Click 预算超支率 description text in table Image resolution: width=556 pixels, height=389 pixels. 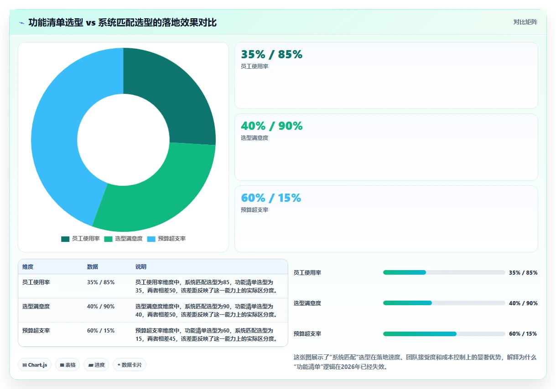(x=207, y=334)
